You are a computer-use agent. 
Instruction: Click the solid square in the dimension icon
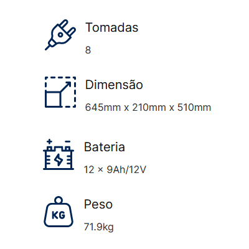click(52, 100)
